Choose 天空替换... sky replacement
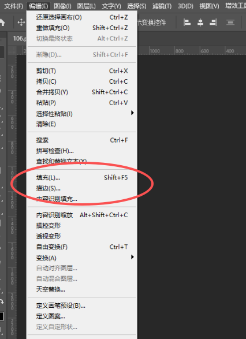Image resolution: width=246 pixels, height=339 pixels. tap(82, 289)
